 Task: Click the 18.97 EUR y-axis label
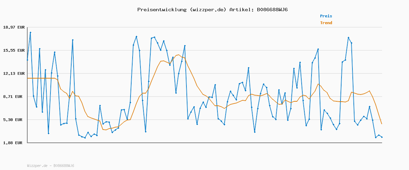(14, 27)
